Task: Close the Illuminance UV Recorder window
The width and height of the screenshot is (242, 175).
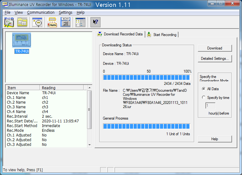Action: (x=232, y=3)
